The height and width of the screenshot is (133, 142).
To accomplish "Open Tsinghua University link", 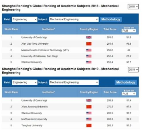I will point(32,126).
